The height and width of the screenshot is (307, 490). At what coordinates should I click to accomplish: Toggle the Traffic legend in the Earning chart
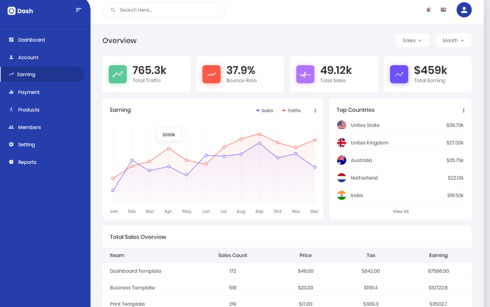pyautogui.click(x=291, y=110)
